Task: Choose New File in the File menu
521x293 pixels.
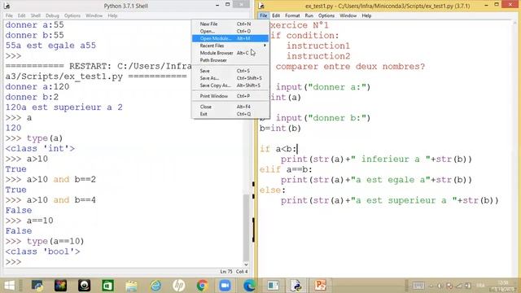Action: coord(230,24)
